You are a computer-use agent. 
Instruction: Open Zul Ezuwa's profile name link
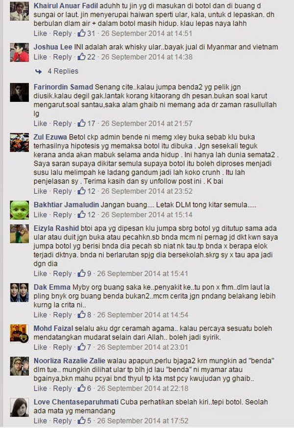[x=50, y=137]
